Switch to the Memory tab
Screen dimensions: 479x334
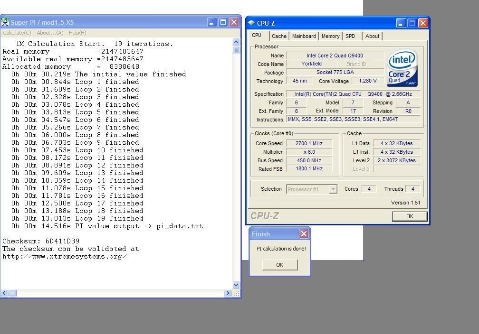click(331, 37)
